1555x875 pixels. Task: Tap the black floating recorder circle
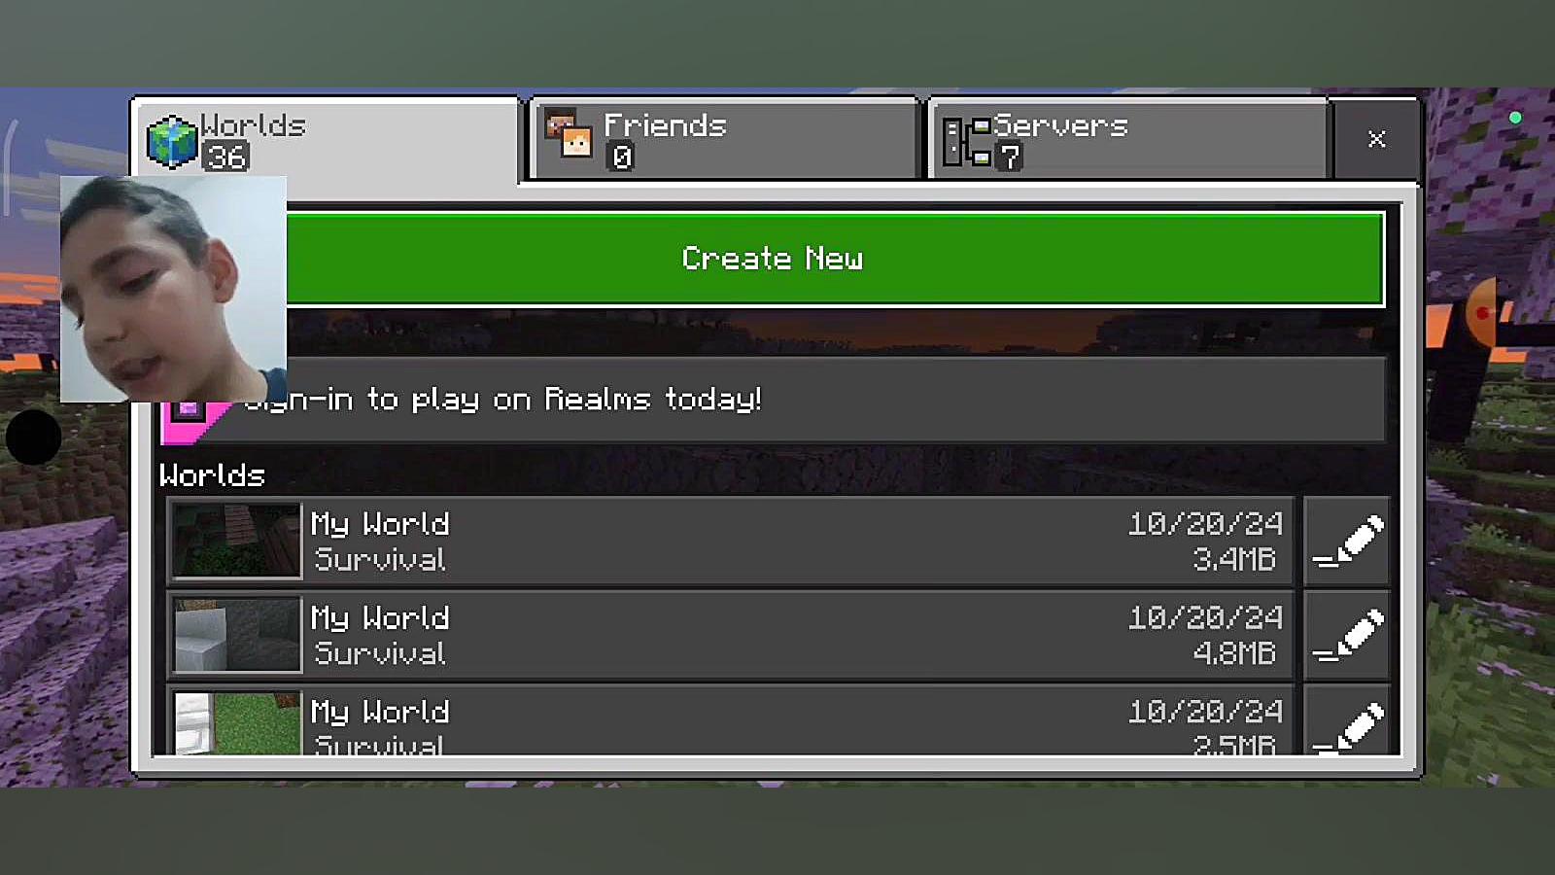[33, 437]
